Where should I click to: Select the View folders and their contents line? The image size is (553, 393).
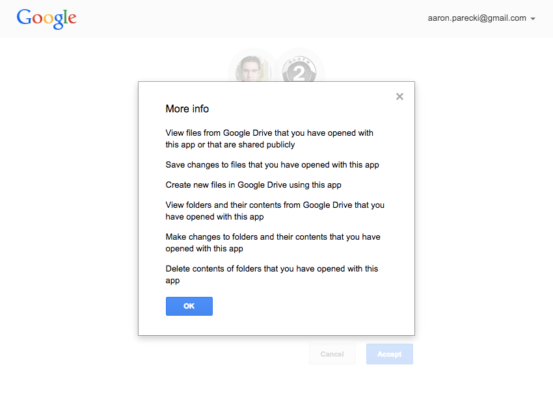275,210
